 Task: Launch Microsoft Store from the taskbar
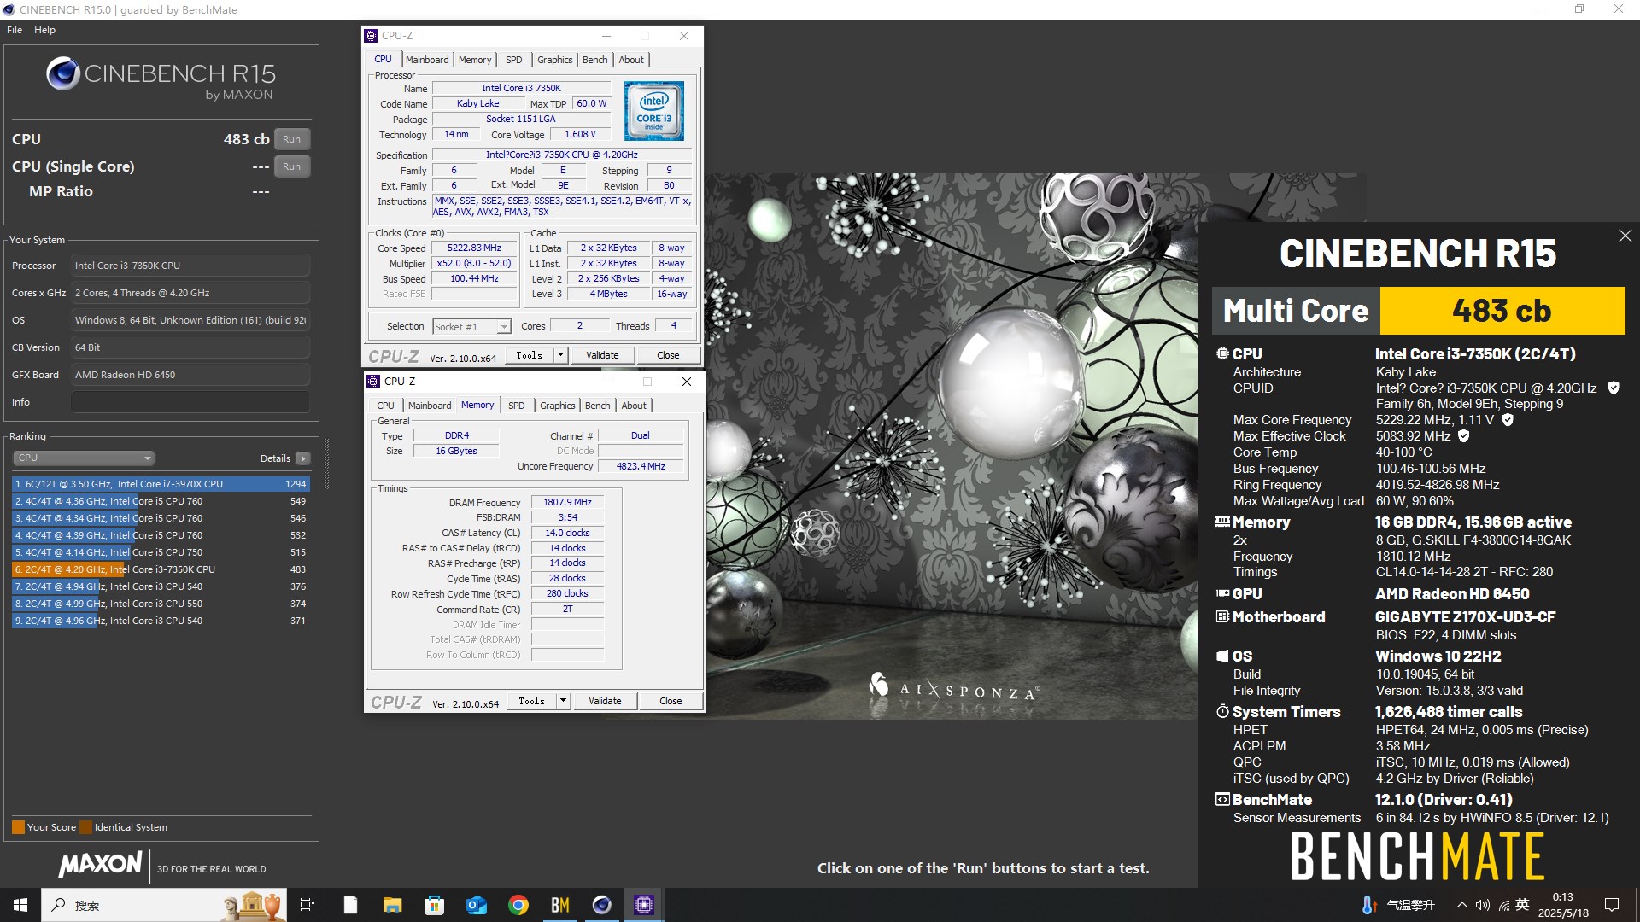[434, 905]
